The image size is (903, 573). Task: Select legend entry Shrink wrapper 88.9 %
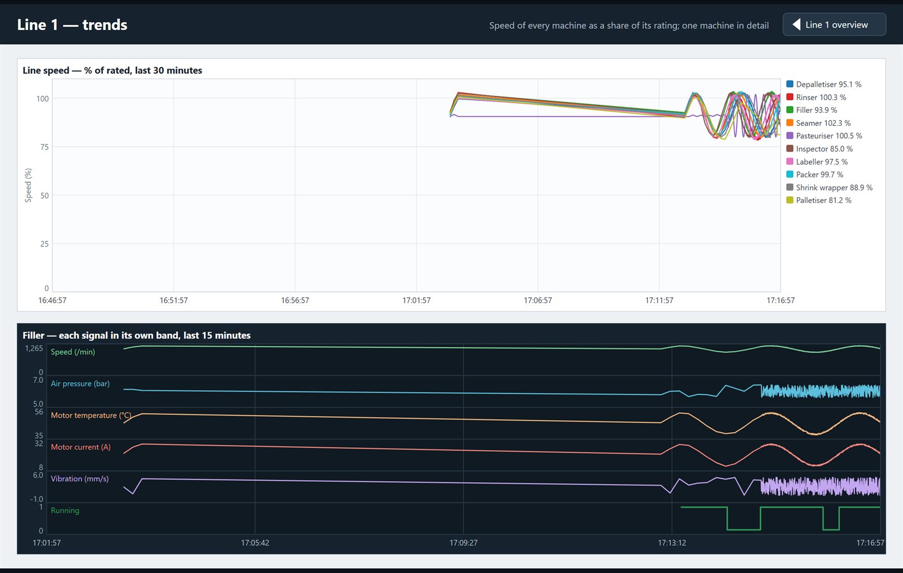(830, 187)
